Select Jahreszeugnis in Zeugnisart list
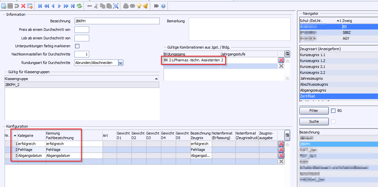Screen dimensions: 378x187 pyautogui.click(x=311, y=78)
